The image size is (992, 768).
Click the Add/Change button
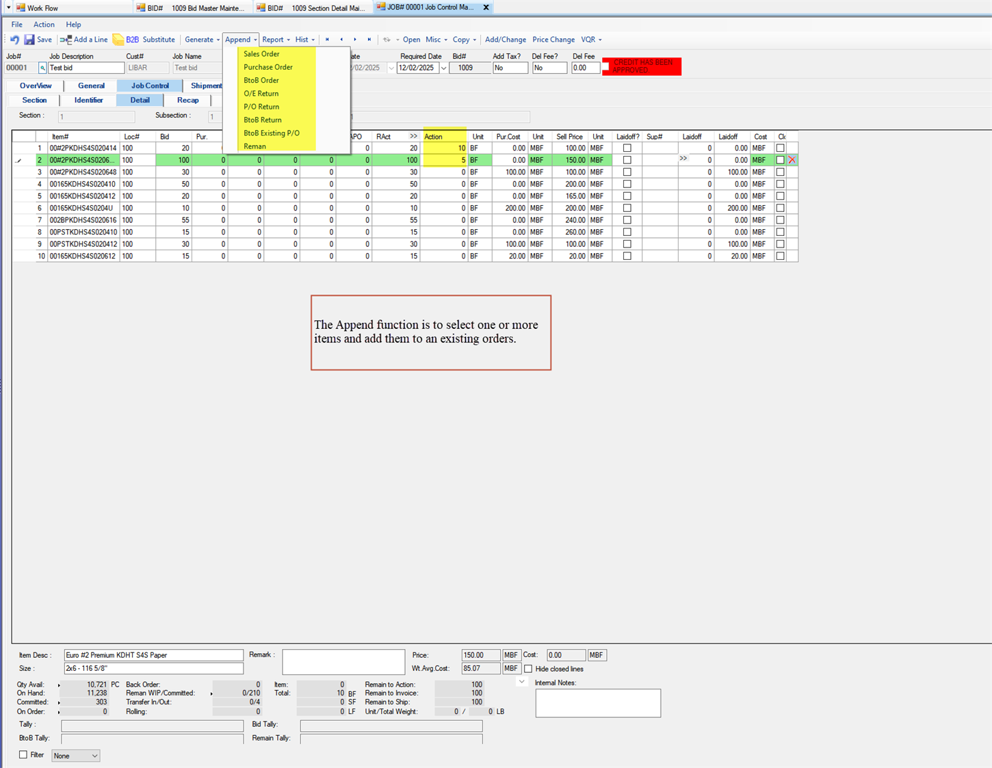coord(506,40)
